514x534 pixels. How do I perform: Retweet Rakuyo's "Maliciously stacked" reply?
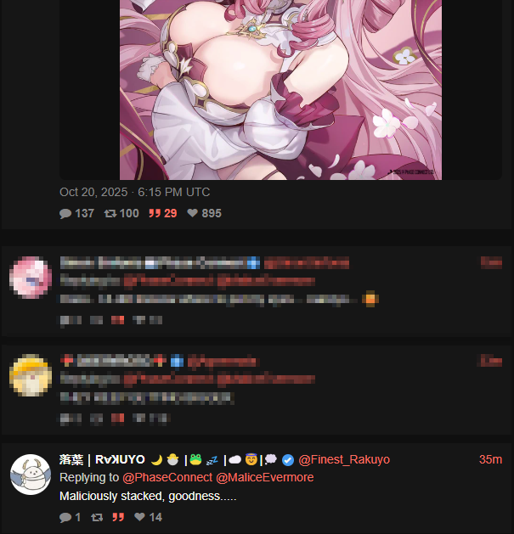[97, 517]
